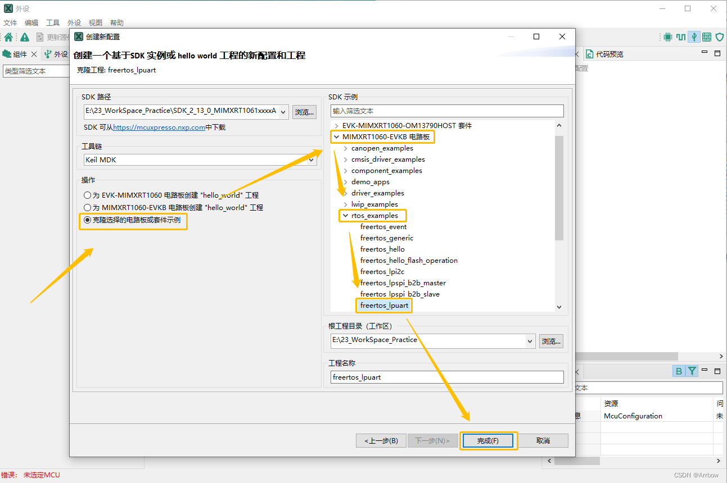This screenshot has width=727, height=483.
Task: Open the root project directory dropdown
Action: coord(530,340)
